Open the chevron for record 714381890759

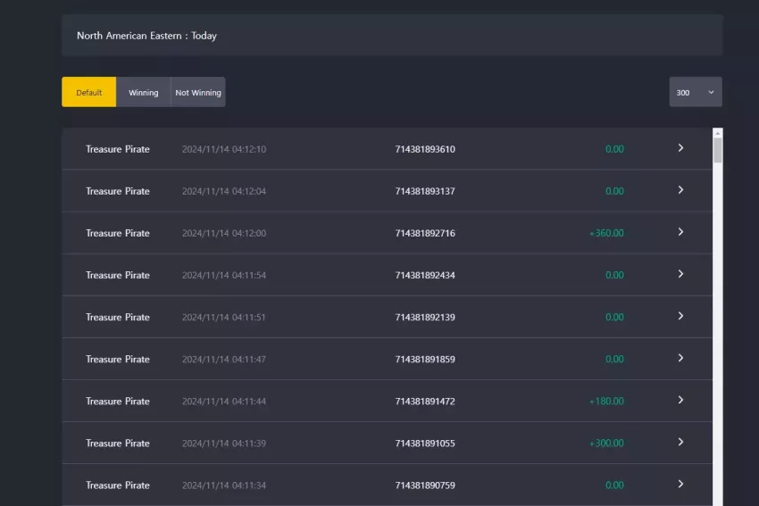pos(680,485)
